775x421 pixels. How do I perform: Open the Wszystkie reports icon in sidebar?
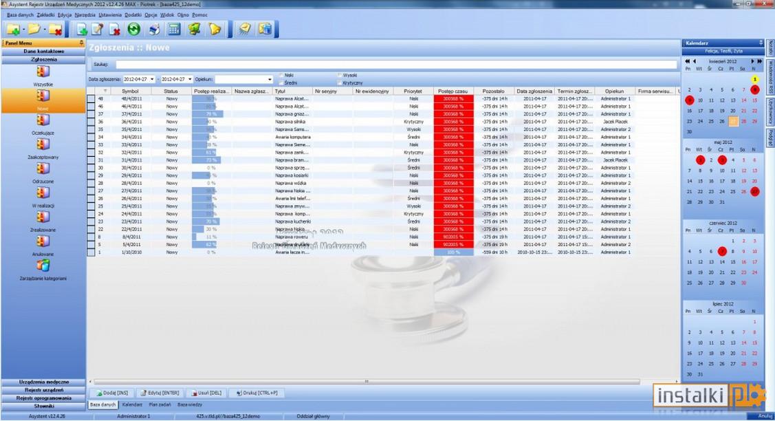pos(43,72)
